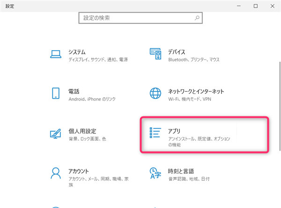The image size is (281, 208).
Task: Click text 音声認識、地域、日付
Action: [189, 179]
